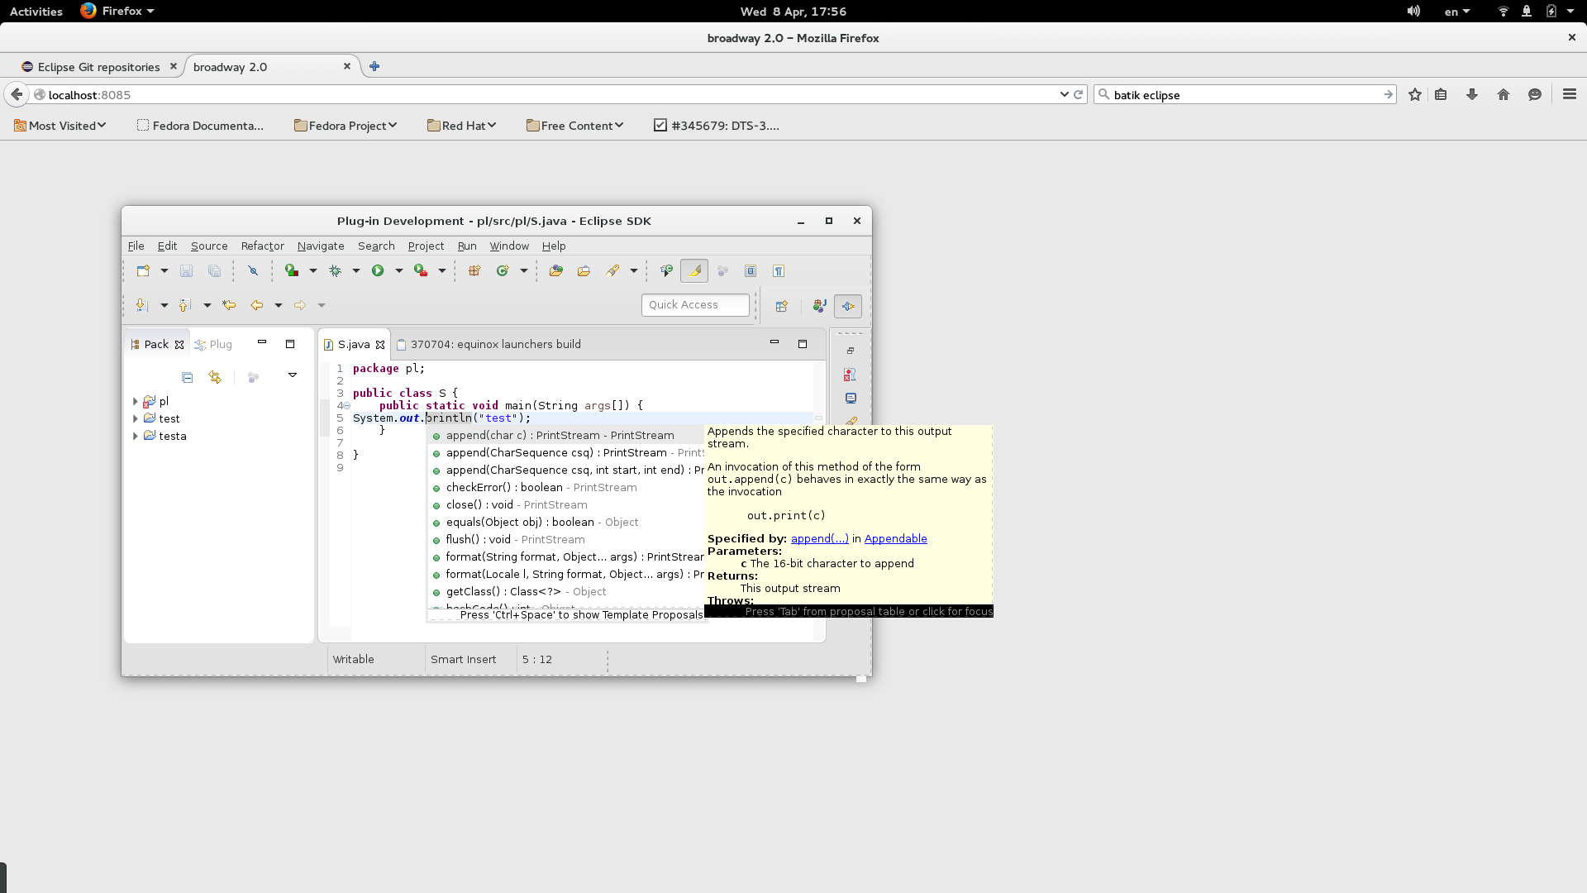Image resolution: width=1587 pixels, height=893 pixels.
Task: Collapse the main method fold marker
Action: click(347, 406)
